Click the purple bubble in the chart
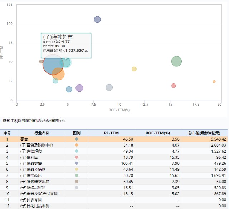Image resolution: width=229 pixels, height=209 pixels. pyautogui.click(x=79, y=88)
